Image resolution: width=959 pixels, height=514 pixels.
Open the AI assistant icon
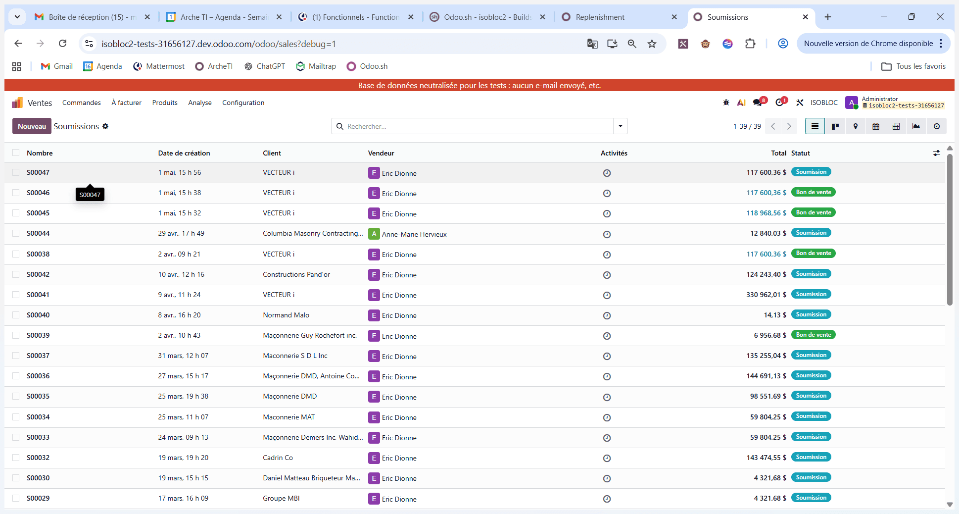741,103
